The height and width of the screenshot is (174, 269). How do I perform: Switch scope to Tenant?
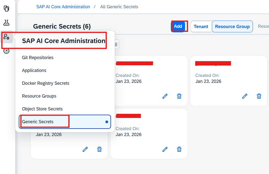(201, 26)
